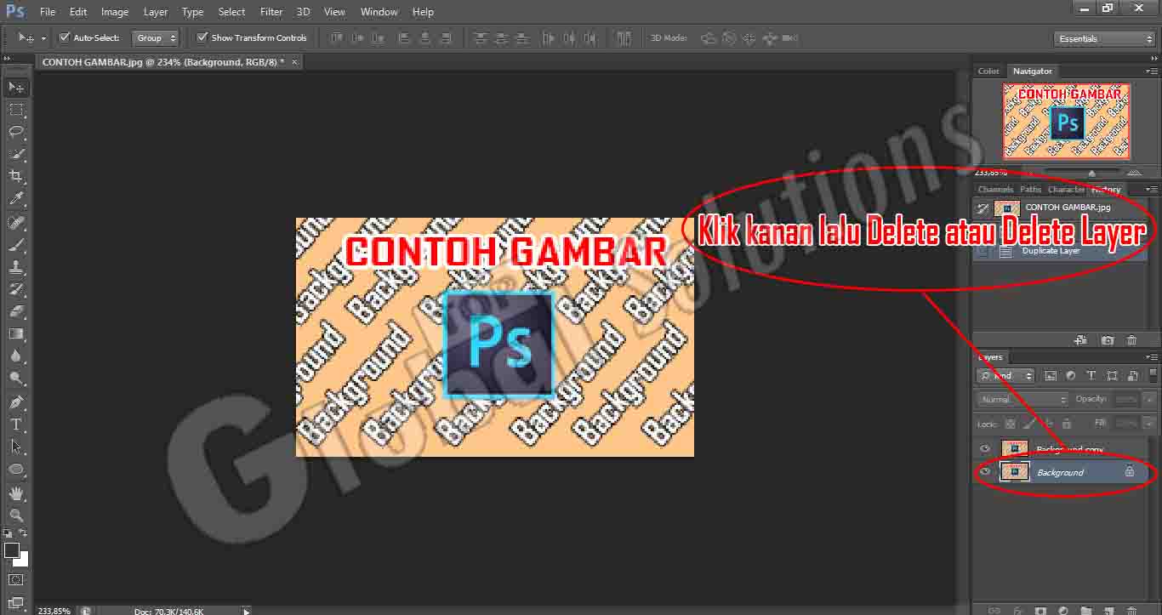Select the Dodge tool

16,378
